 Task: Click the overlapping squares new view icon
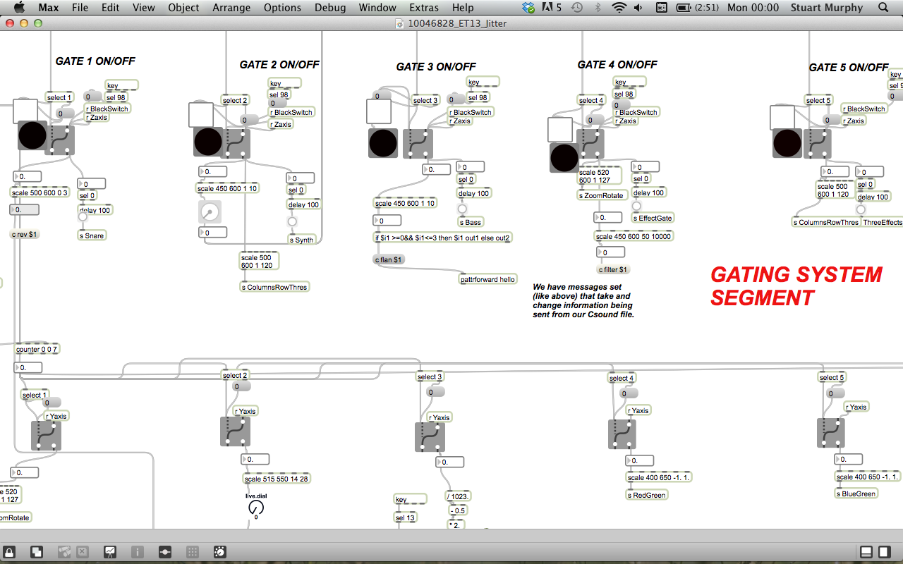click(x=36, y=552)
